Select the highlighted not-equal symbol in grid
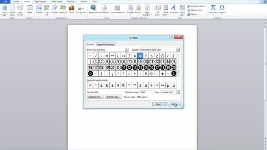 point(140,55)
